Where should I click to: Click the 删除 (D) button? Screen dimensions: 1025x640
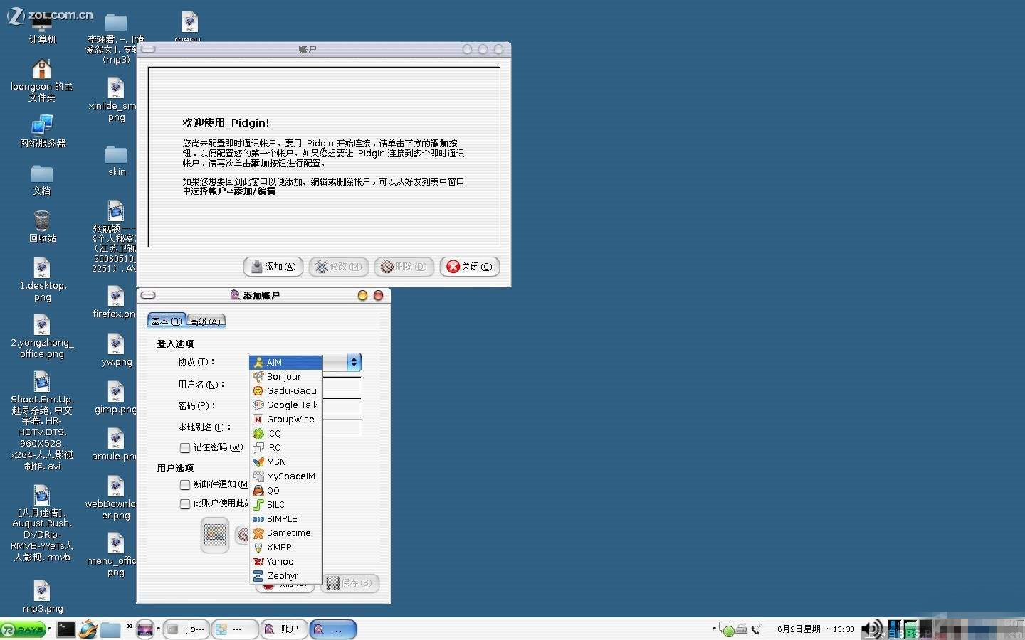coord(404,267)
